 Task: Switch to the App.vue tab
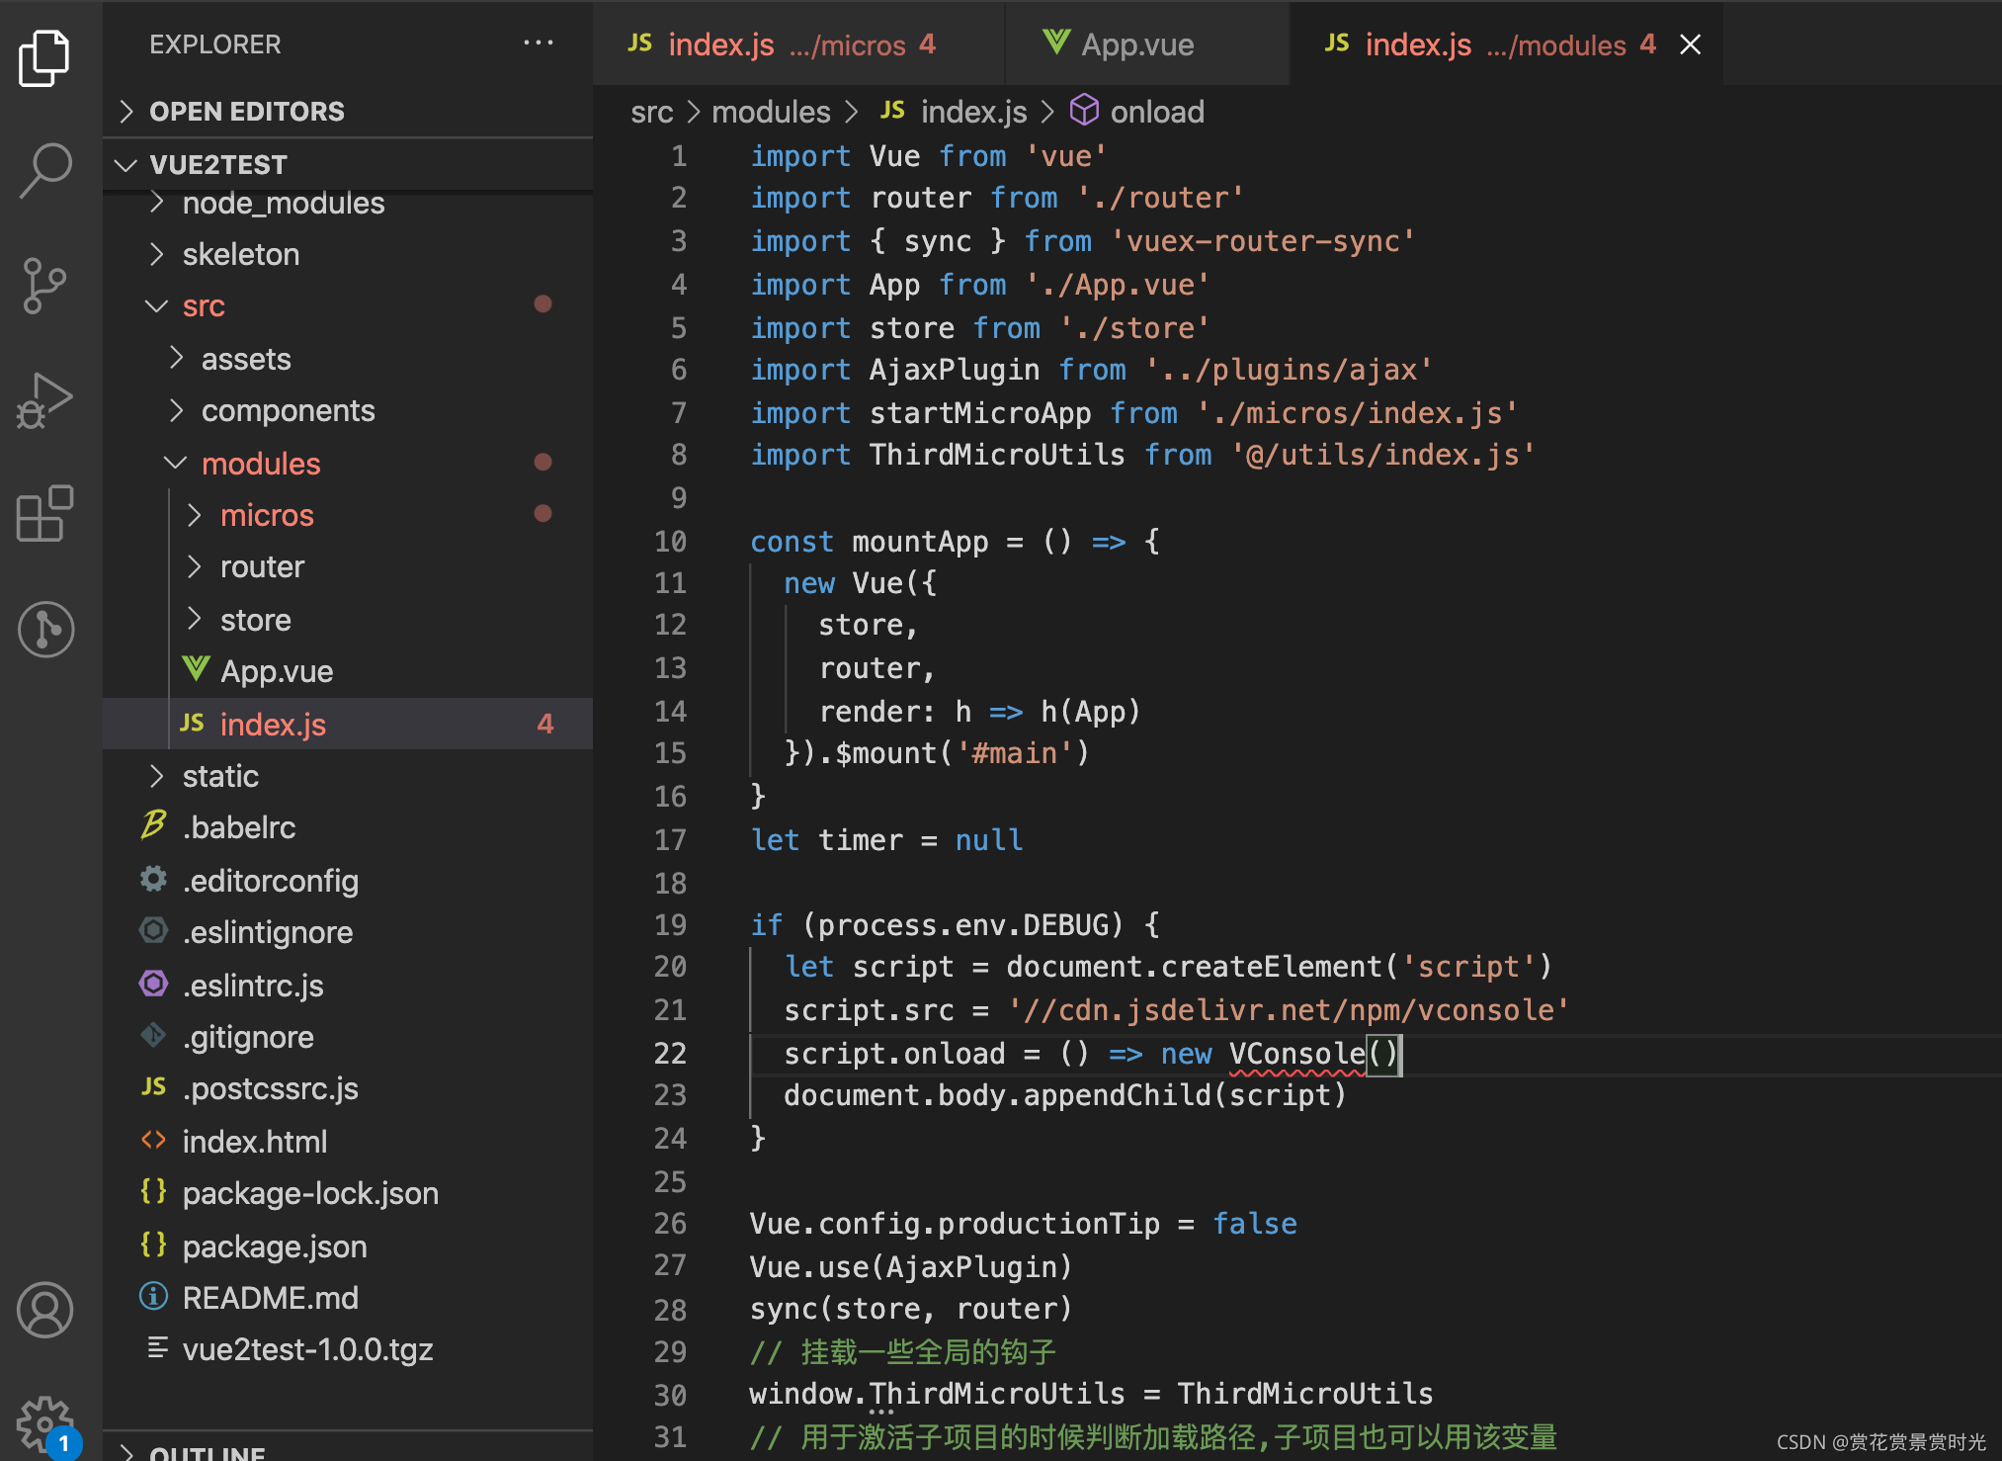pyautogui.click(x=1136, y=44)
